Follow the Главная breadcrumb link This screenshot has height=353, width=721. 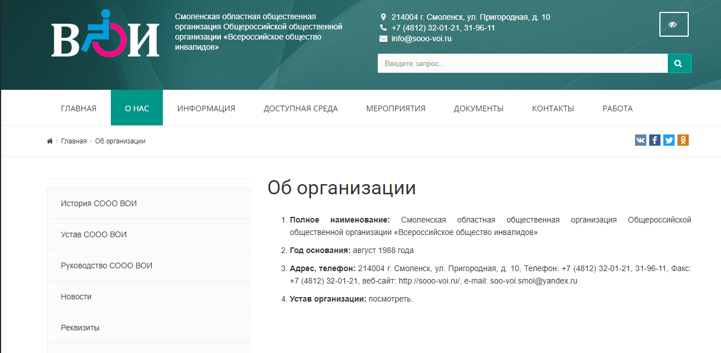[74, 141]
